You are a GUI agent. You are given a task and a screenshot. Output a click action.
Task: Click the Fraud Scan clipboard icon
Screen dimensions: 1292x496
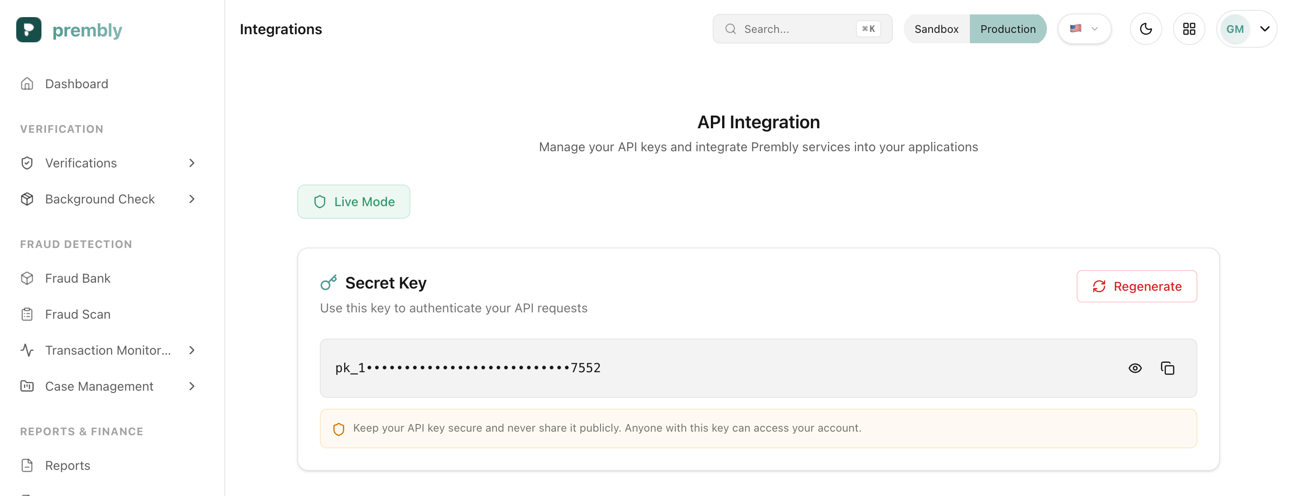[27, 314]
